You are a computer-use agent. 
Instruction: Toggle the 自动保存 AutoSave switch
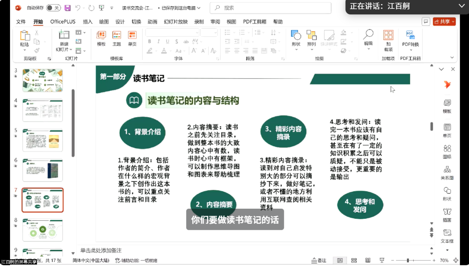[53, 8]
